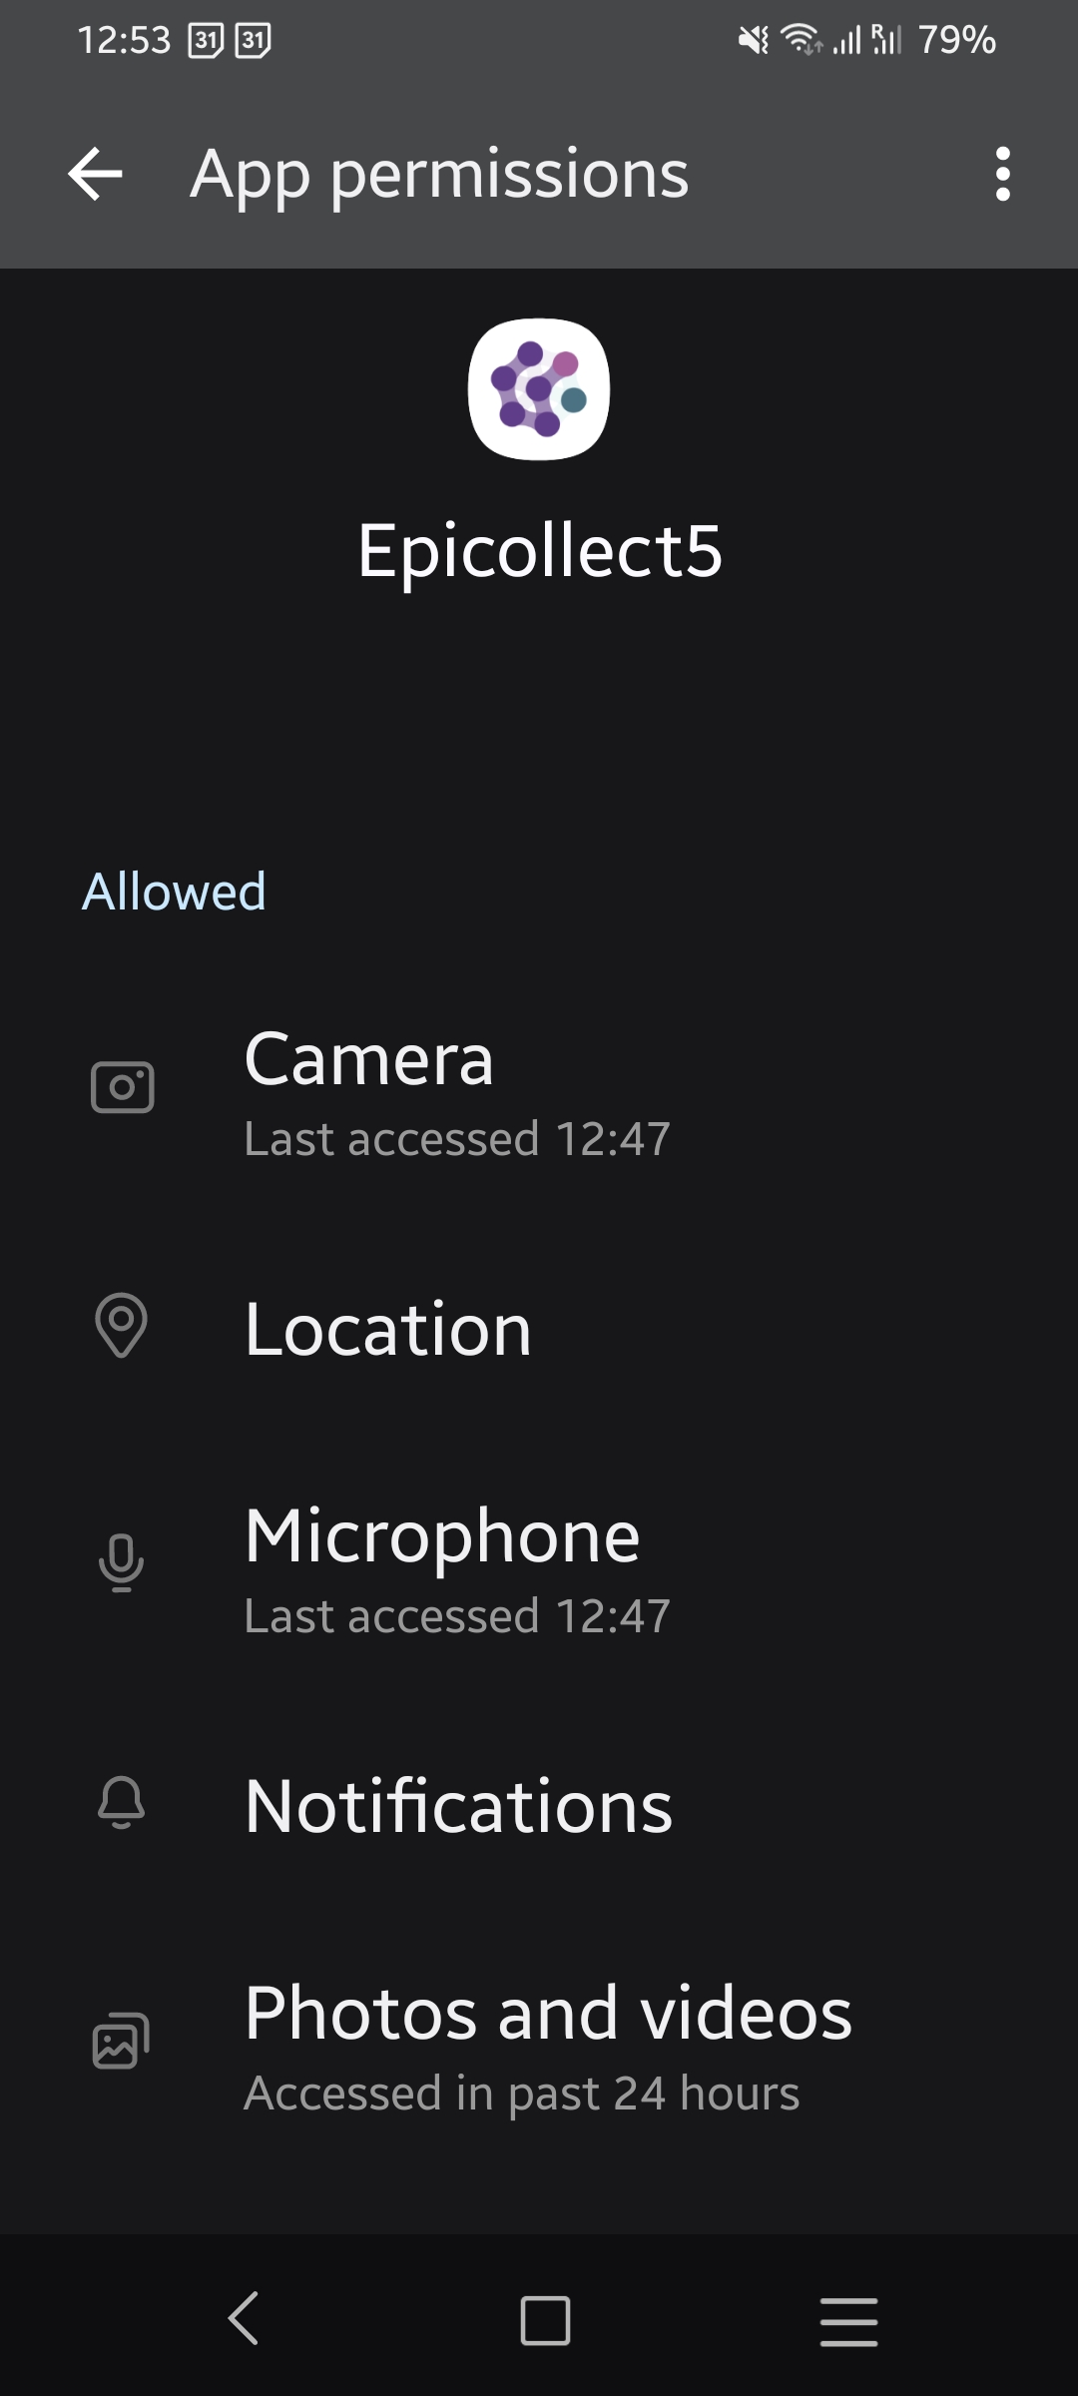Tap the location pin icon
Image resolution: width=1078 pixels, height=2396 pixels.
pos(122,1326)
